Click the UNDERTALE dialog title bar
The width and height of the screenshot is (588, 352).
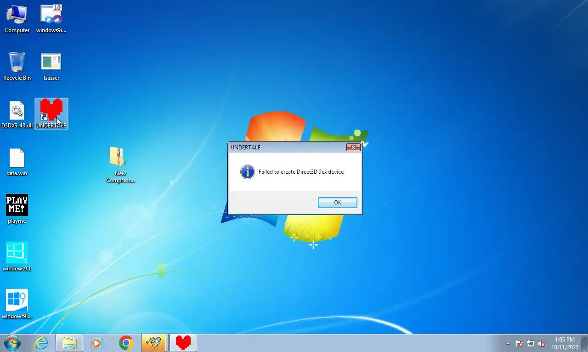pyautogui.click(x=287, y=147)
